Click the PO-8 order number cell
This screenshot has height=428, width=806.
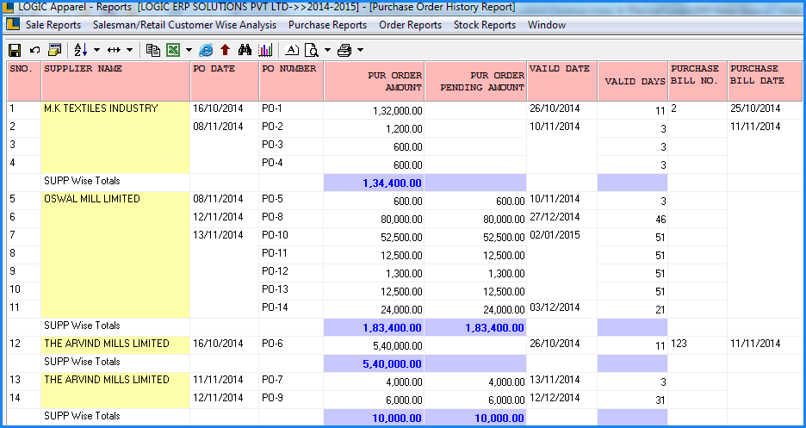pyautogui.click(x=291, y=219)
